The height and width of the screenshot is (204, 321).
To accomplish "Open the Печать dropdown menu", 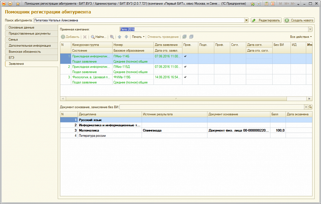I will click(x=138, y=37).
